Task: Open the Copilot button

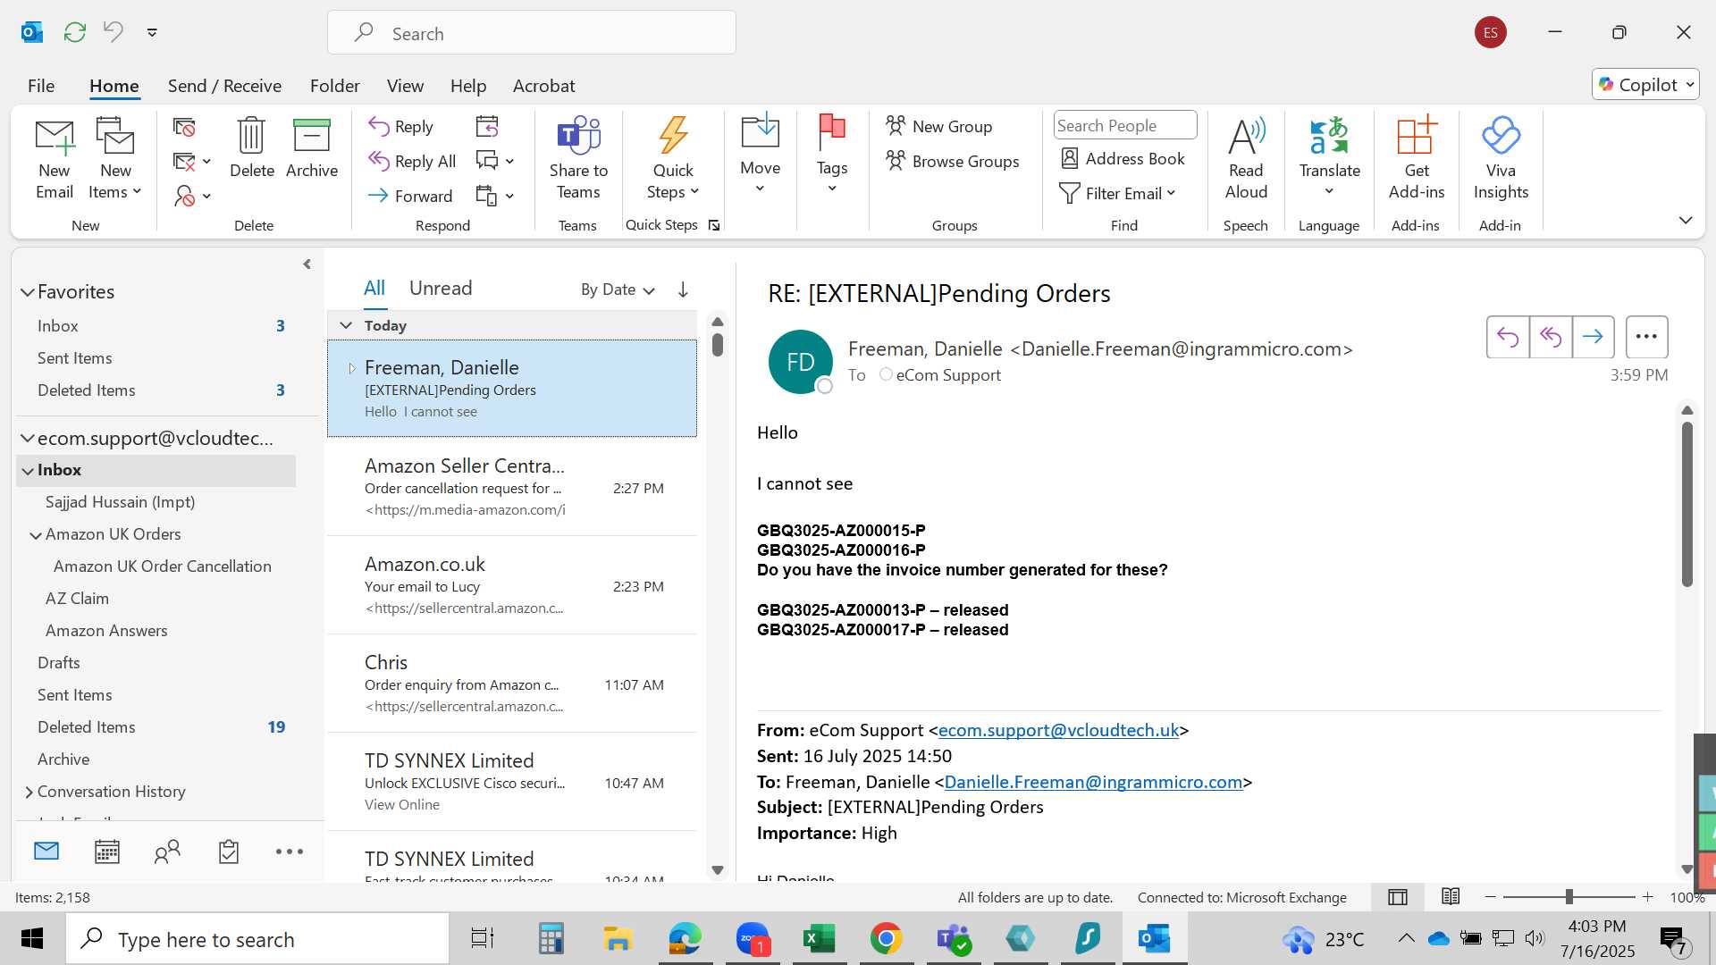Action: tap(1645, 85)
